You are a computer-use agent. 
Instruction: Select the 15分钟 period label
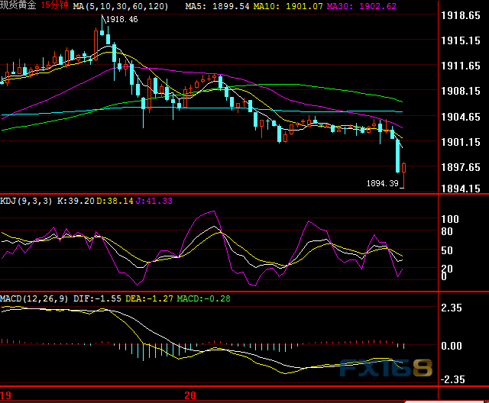pos(54,5)
